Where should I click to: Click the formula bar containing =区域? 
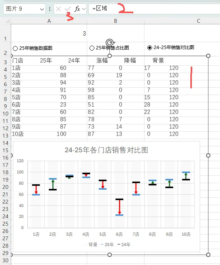coord(154,9)
